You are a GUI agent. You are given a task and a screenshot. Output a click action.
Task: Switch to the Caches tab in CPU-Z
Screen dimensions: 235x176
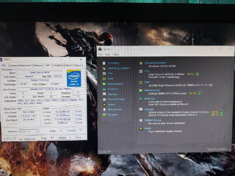click(x=14, y=65)
